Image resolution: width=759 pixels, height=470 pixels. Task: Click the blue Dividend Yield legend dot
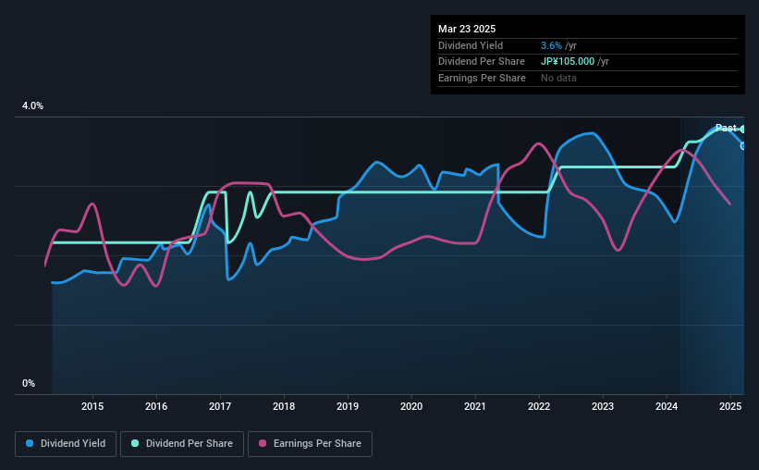[x=30, y=443]
